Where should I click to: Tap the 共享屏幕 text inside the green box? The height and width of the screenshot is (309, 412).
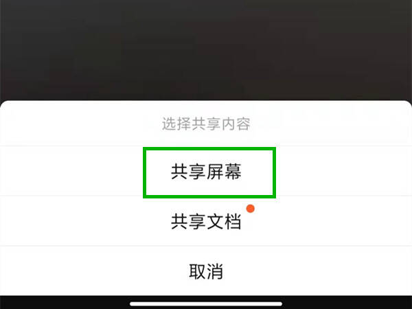tap(206, 172)
